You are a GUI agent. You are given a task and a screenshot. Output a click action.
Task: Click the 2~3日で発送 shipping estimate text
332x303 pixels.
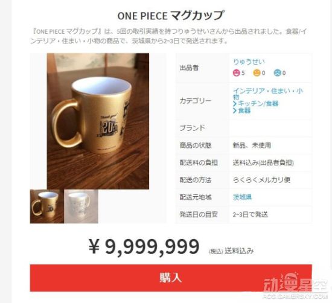click(x=251, y=214)
